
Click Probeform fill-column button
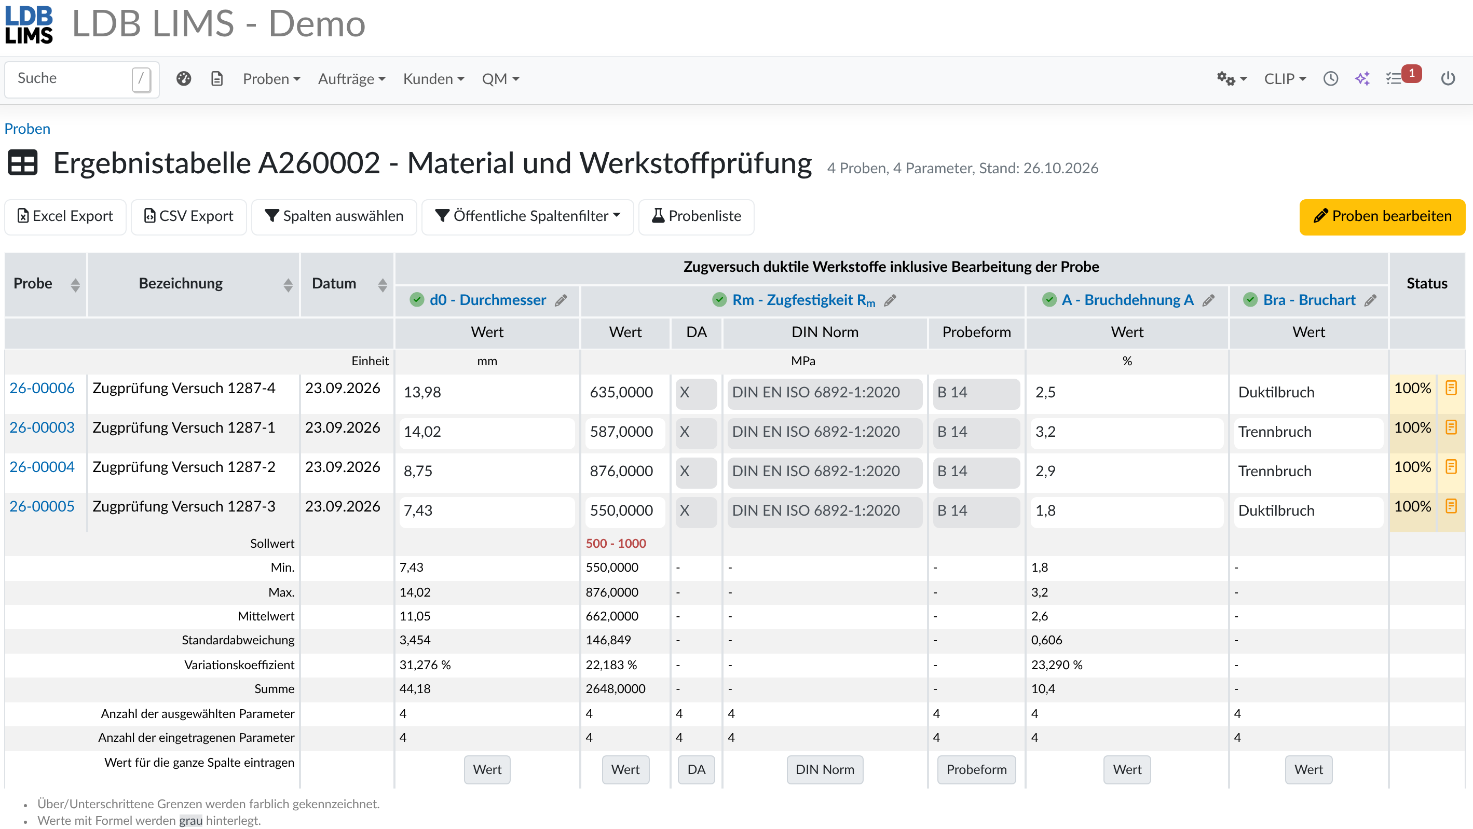click(976, 770)
